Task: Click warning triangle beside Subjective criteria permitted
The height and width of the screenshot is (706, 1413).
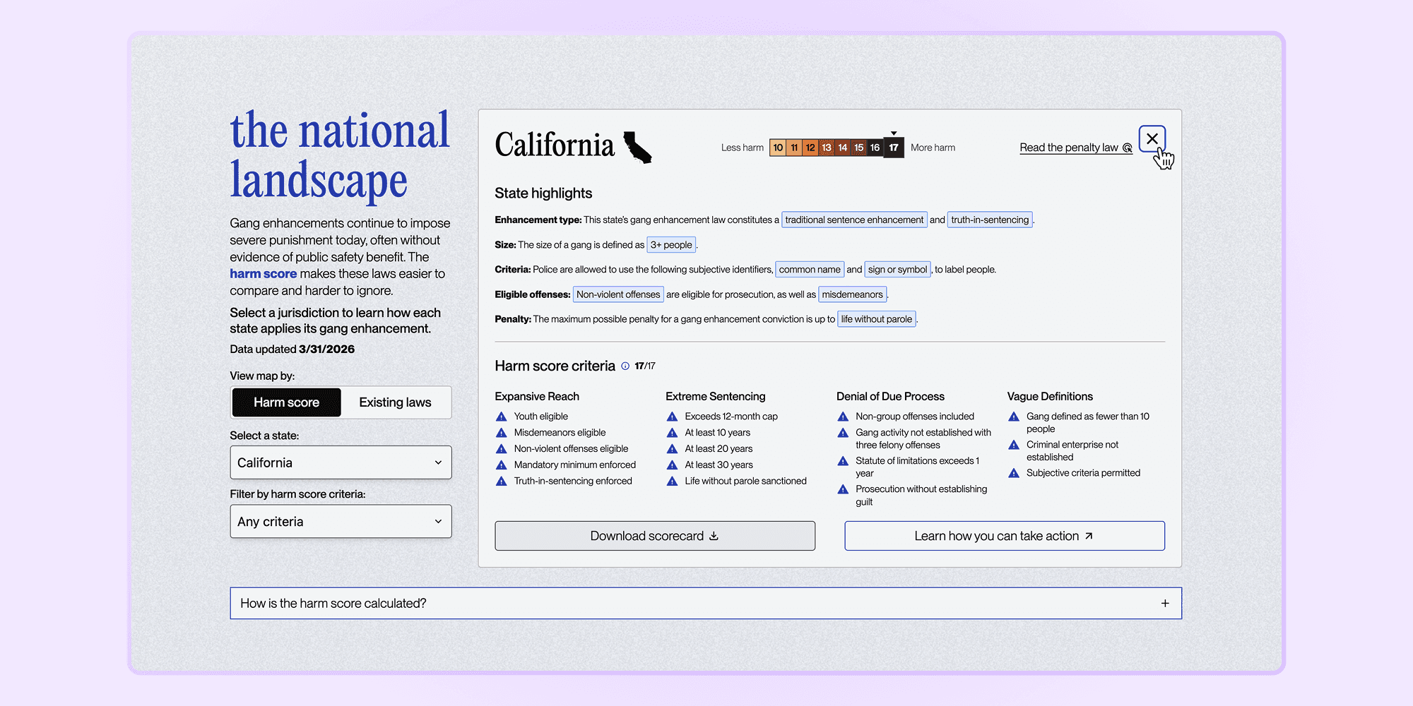Action: click(1014, 473)
